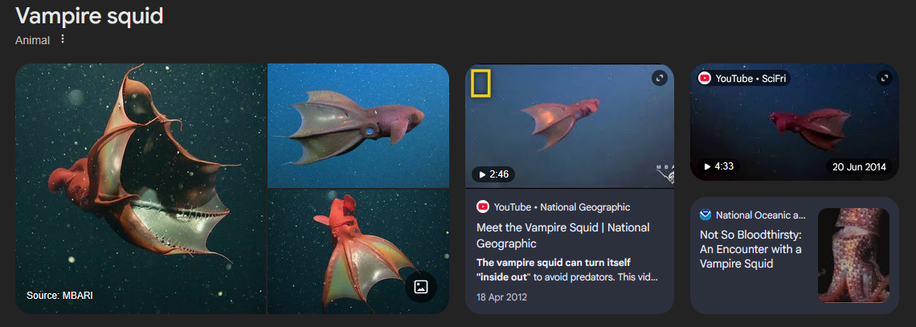916x327 pixels.
Task: Click 'YouTube • National Geographic' source text
Action: (562, 206)
